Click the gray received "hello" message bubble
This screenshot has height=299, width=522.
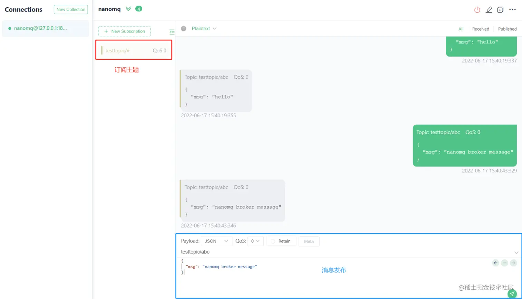[216, 91]
